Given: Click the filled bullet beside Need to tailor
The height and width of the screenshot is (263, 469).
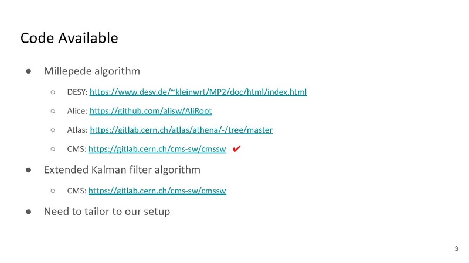Looking at the screenshot, I should (28, 212).
